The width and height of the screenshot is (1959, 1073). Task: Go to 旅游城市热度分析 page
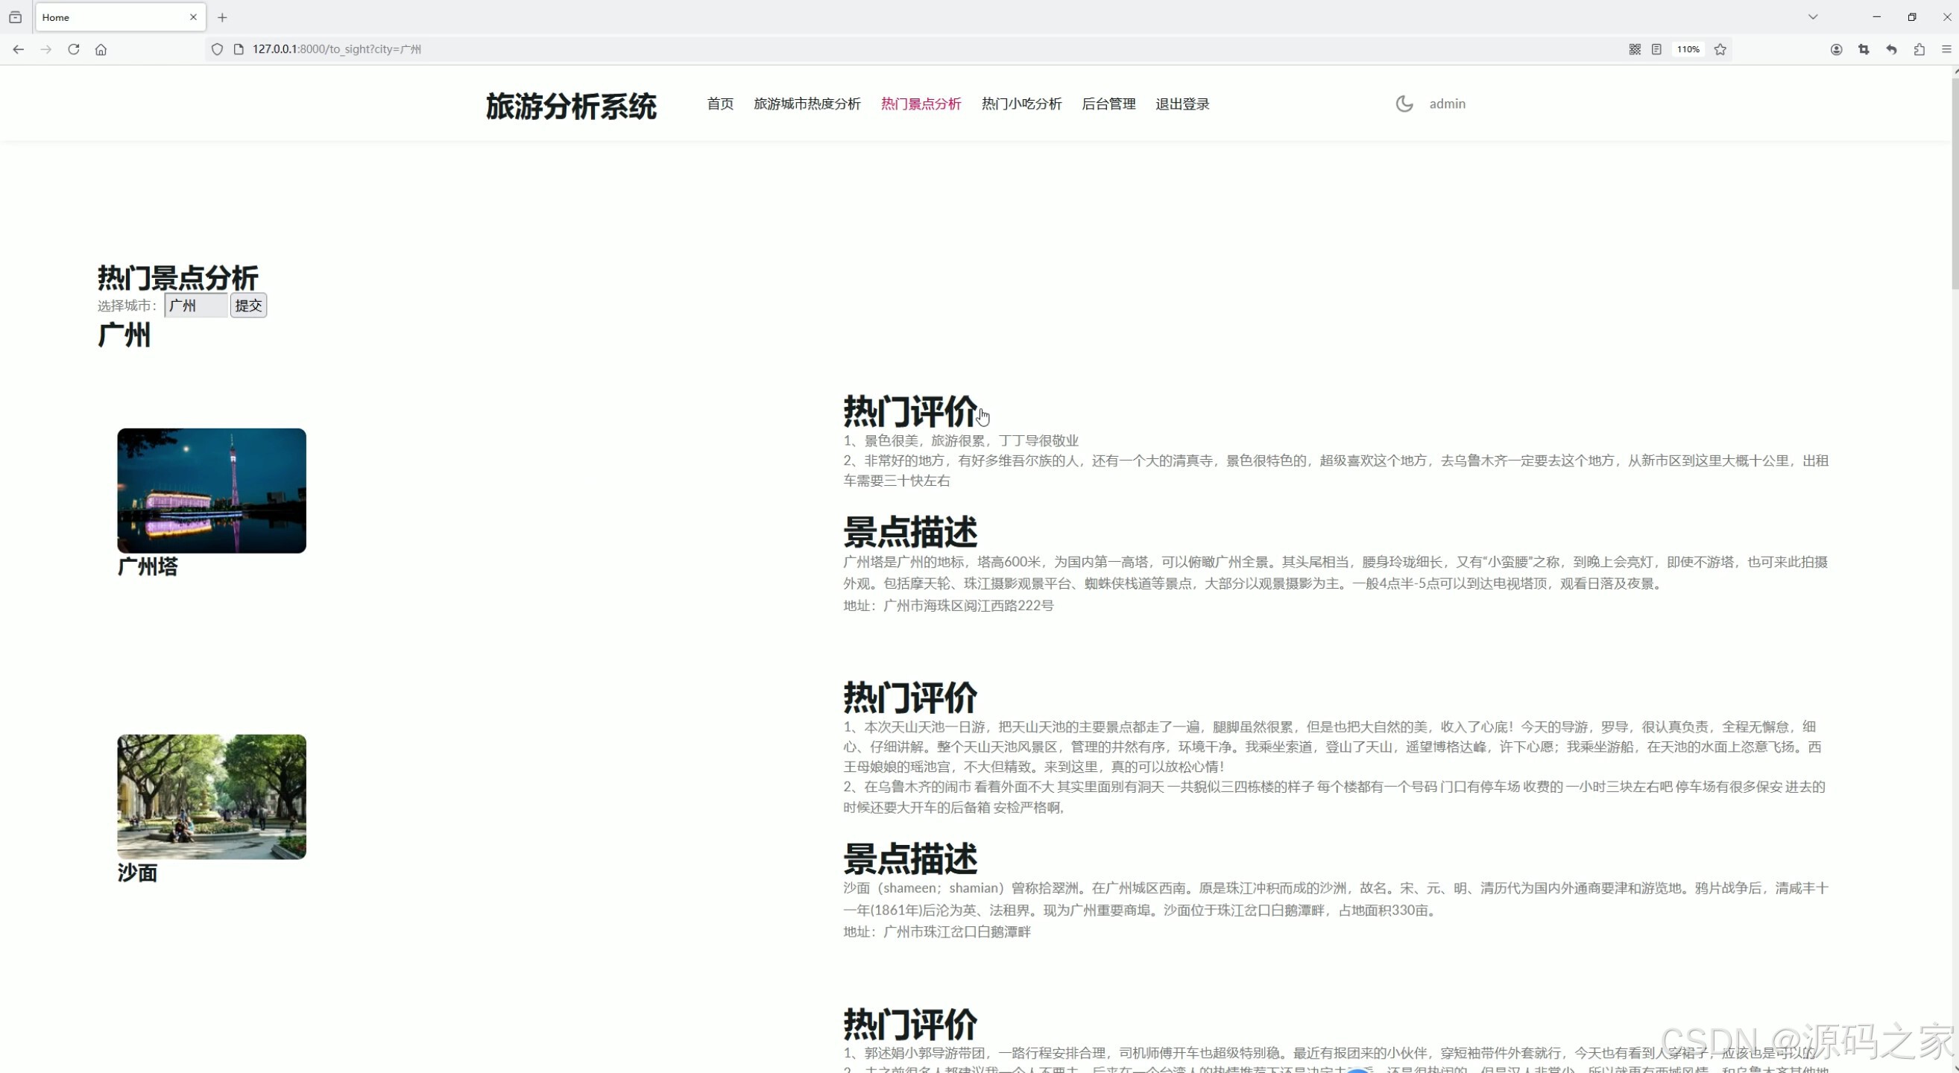(x=807, y=104)
